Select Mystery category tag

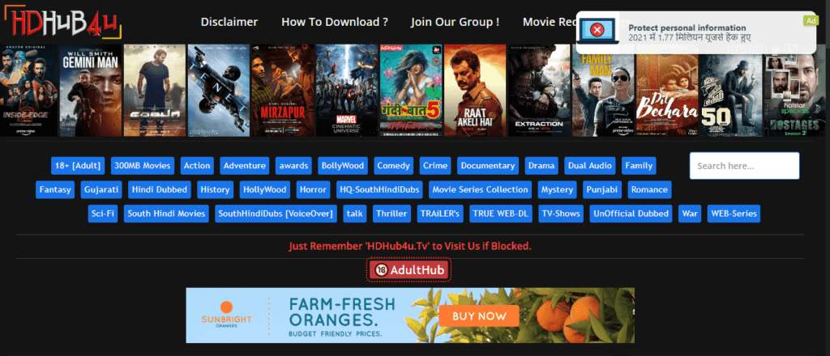coord(557,189)
